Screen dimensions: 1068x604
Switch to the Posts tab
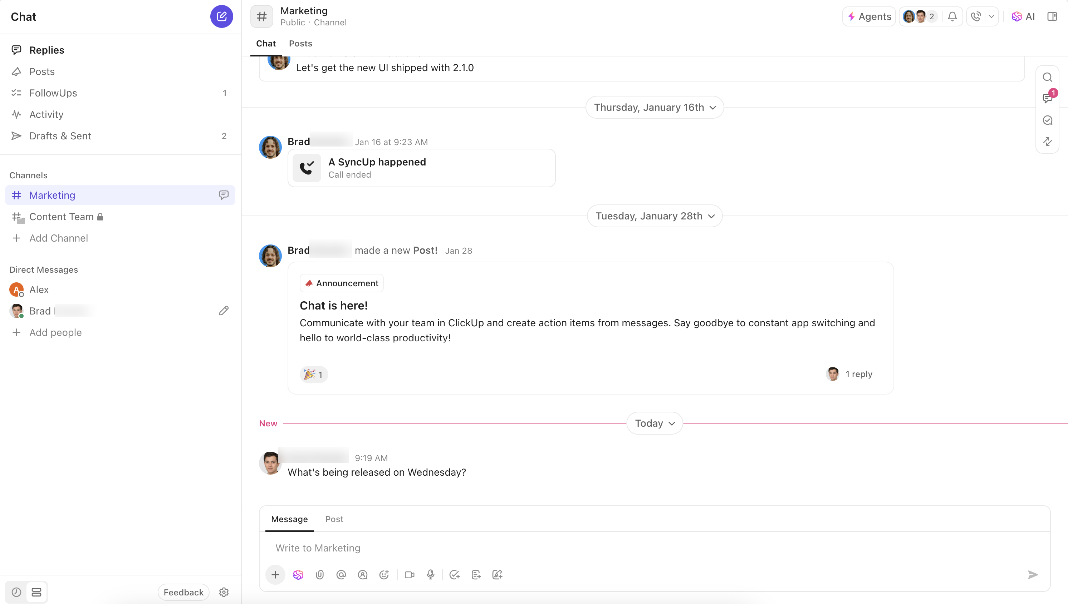click(300, 43)
